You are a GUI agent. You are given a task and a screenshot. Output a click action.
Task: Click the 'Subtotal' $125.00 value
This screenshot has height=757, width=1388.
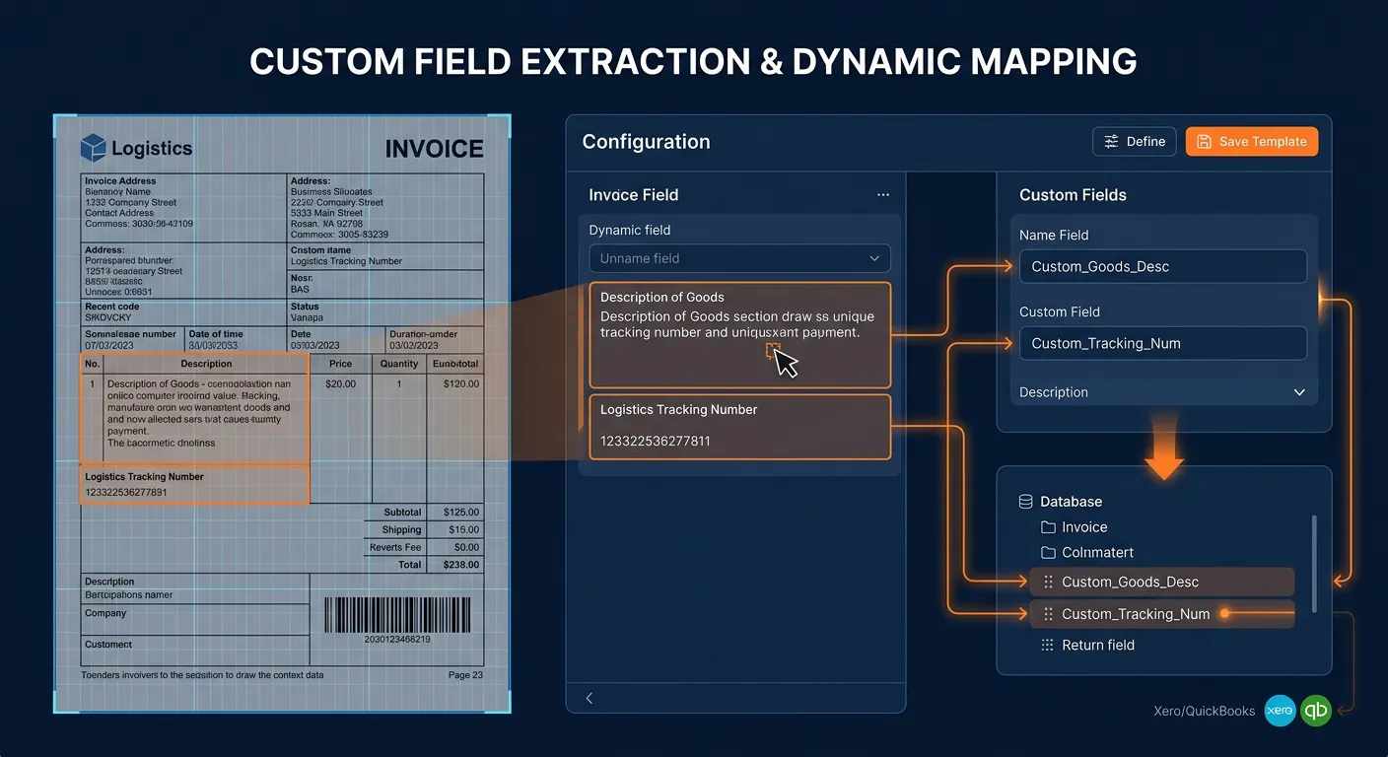461,513
